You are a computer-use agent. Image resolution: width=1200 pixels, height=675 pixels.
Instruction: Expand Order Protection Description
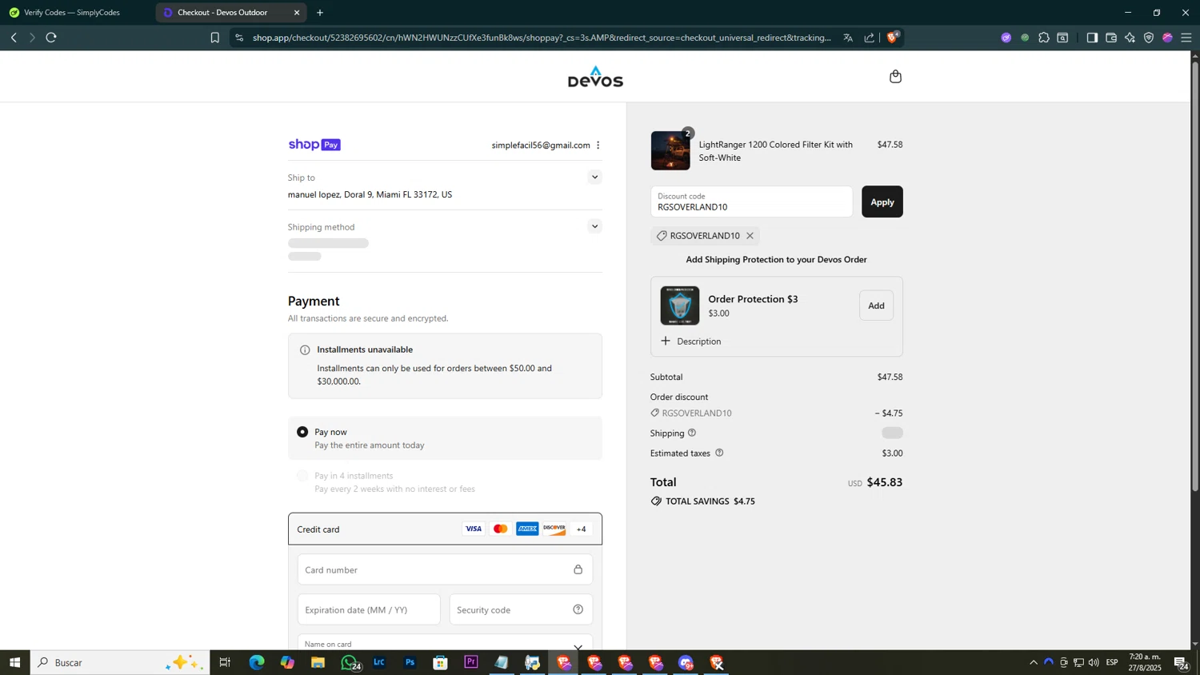(x=691, y=341)
